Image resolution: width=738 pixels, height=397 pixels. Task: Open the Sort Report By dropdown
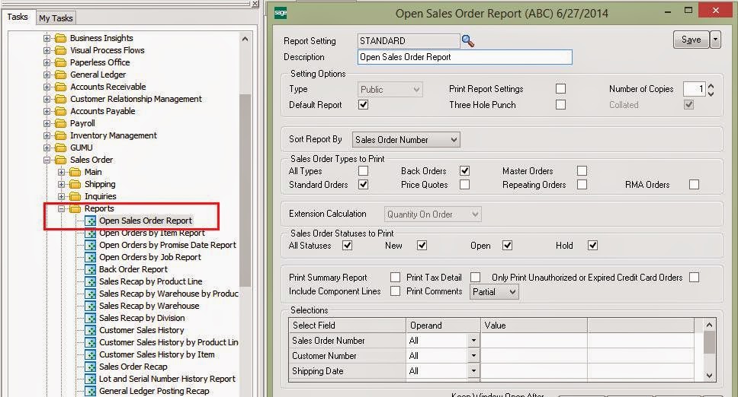point(406,139)
